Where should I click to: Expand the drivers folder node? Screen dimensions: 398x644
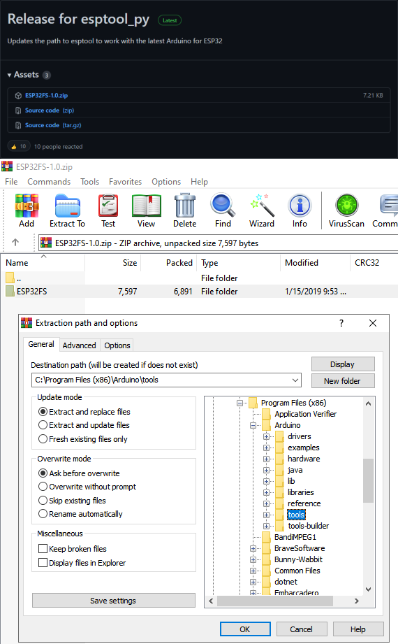click(x=266, y=436)
